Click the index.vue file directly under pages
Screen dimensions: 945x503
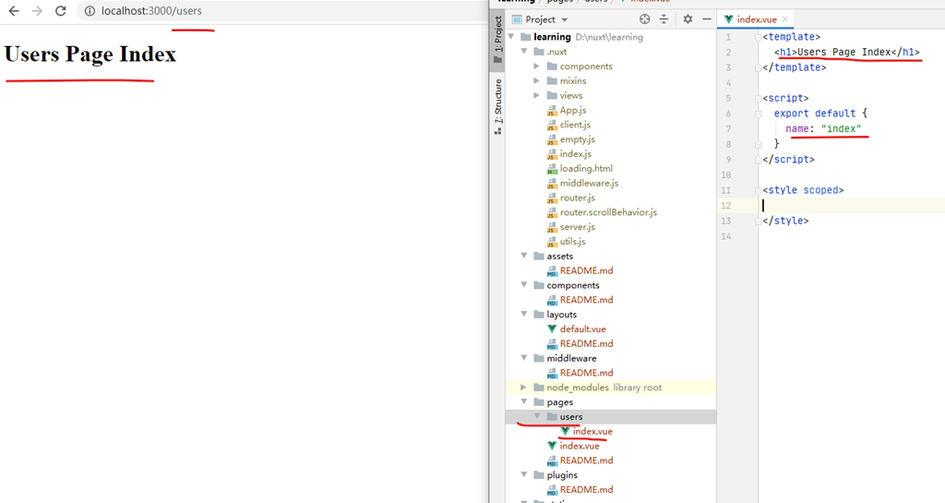click(580, 446)
